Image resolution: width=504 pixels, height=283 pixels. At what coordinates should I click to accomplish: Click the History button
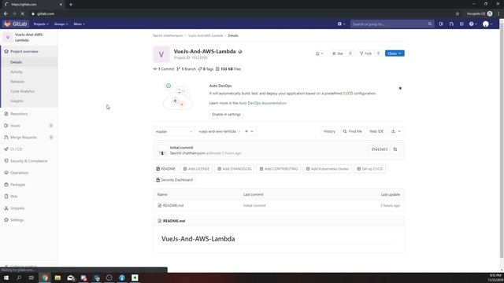329,131
